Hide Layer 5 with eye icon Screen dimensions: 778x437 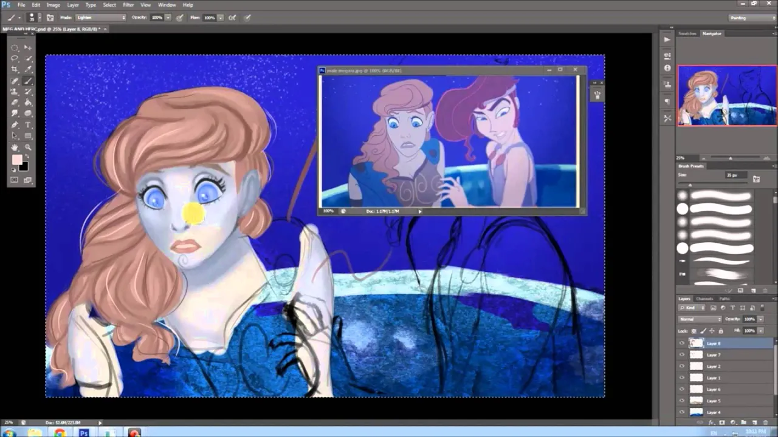point(682,401)
